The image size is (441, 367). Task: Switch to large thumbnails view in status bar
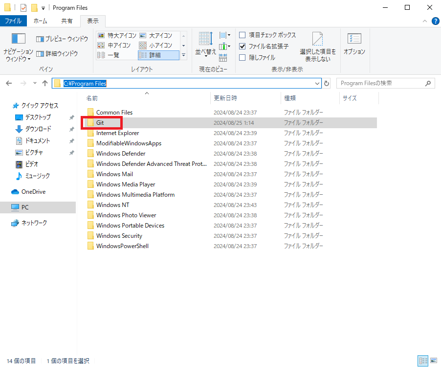(433, 361)
